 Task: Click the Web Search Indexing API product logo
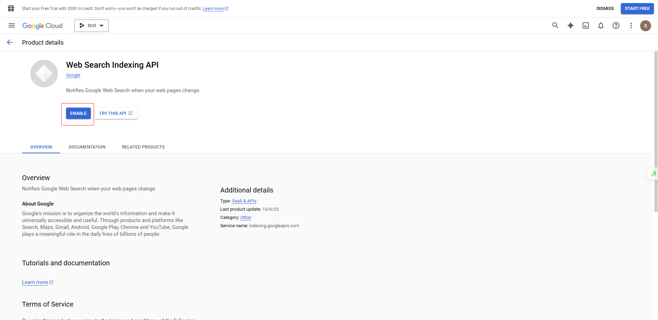(x=44, y=74)
